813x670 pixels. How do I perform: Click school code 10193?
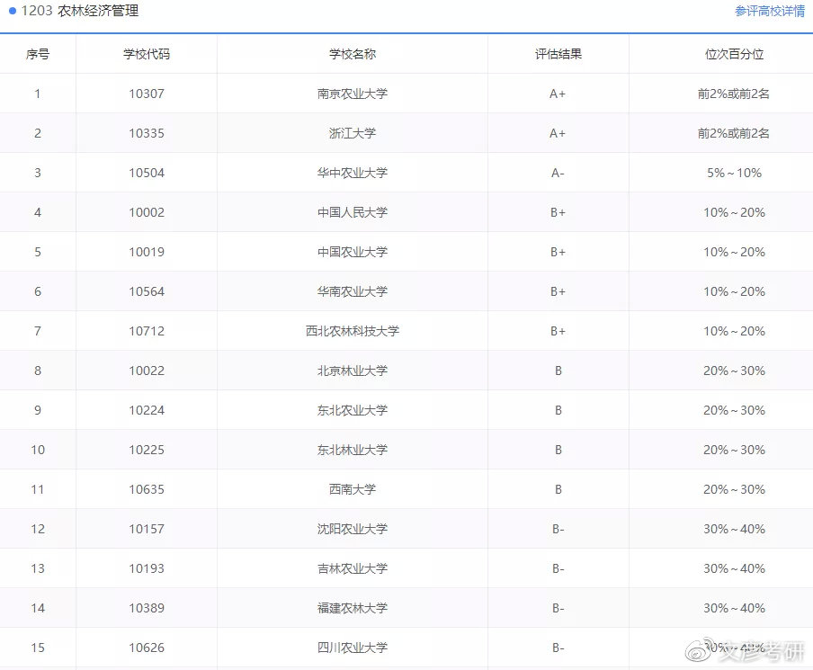coord(147,568)
